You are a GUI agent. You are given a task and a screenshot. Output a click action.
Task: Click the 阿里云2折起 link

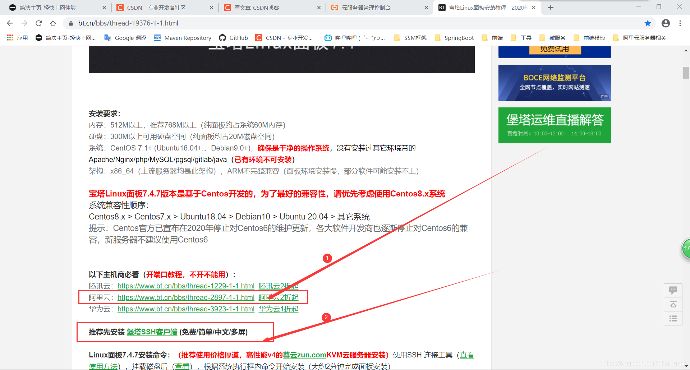click(279, 297)
